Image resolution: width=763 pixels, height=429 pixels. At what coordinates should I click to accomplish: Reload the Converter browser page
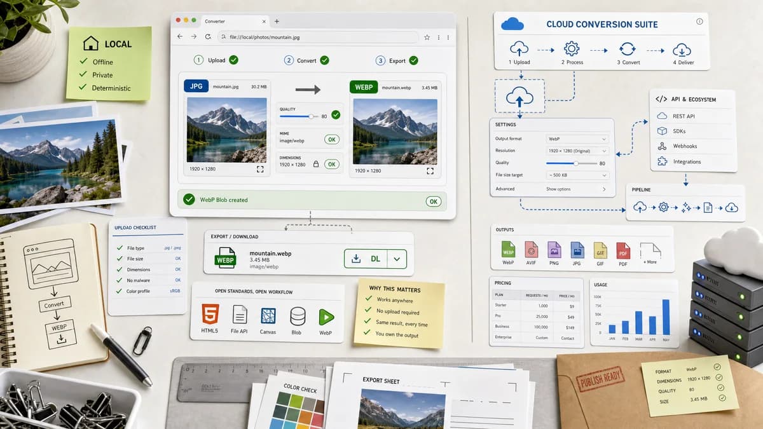click(x=208, y=37)
